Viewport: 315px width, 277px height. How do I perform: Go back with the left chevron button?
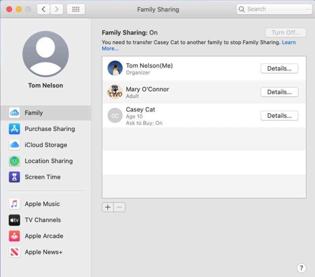pos(43,9)
